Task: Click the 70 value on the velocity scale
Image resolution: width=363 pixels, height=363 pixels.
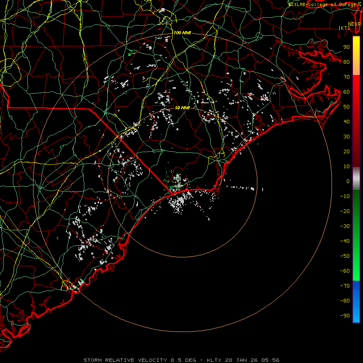Action: click(346, 77)
